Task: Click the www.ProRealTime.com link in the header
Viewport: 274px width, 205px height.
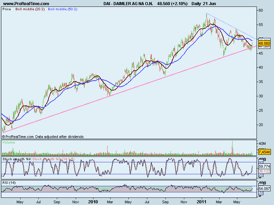Action: 26,4
